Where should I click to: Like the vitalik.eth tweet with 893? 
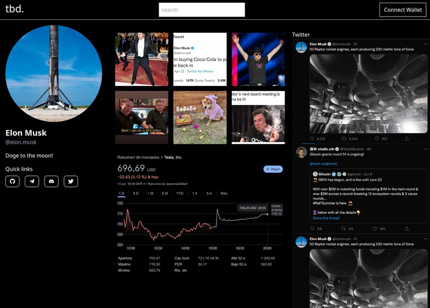pos(375,228)
